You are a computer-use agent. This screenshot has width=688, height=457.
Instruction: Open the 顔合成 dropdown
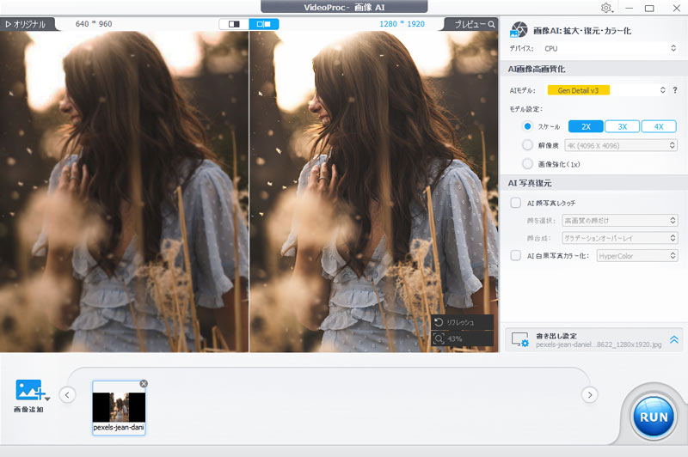[620, 238]
